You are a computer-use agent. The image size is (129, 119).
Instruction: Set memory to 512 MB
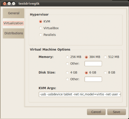[111, 57]
